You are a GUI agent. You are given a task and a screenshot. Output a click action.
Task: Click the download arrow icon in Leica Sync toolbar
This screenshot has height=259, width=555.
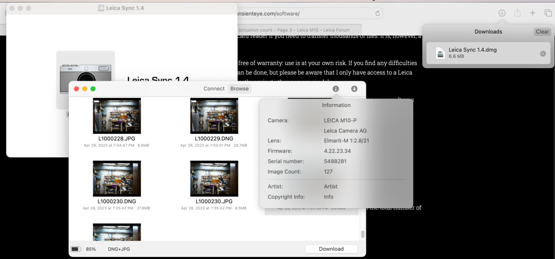pos(354,89)
